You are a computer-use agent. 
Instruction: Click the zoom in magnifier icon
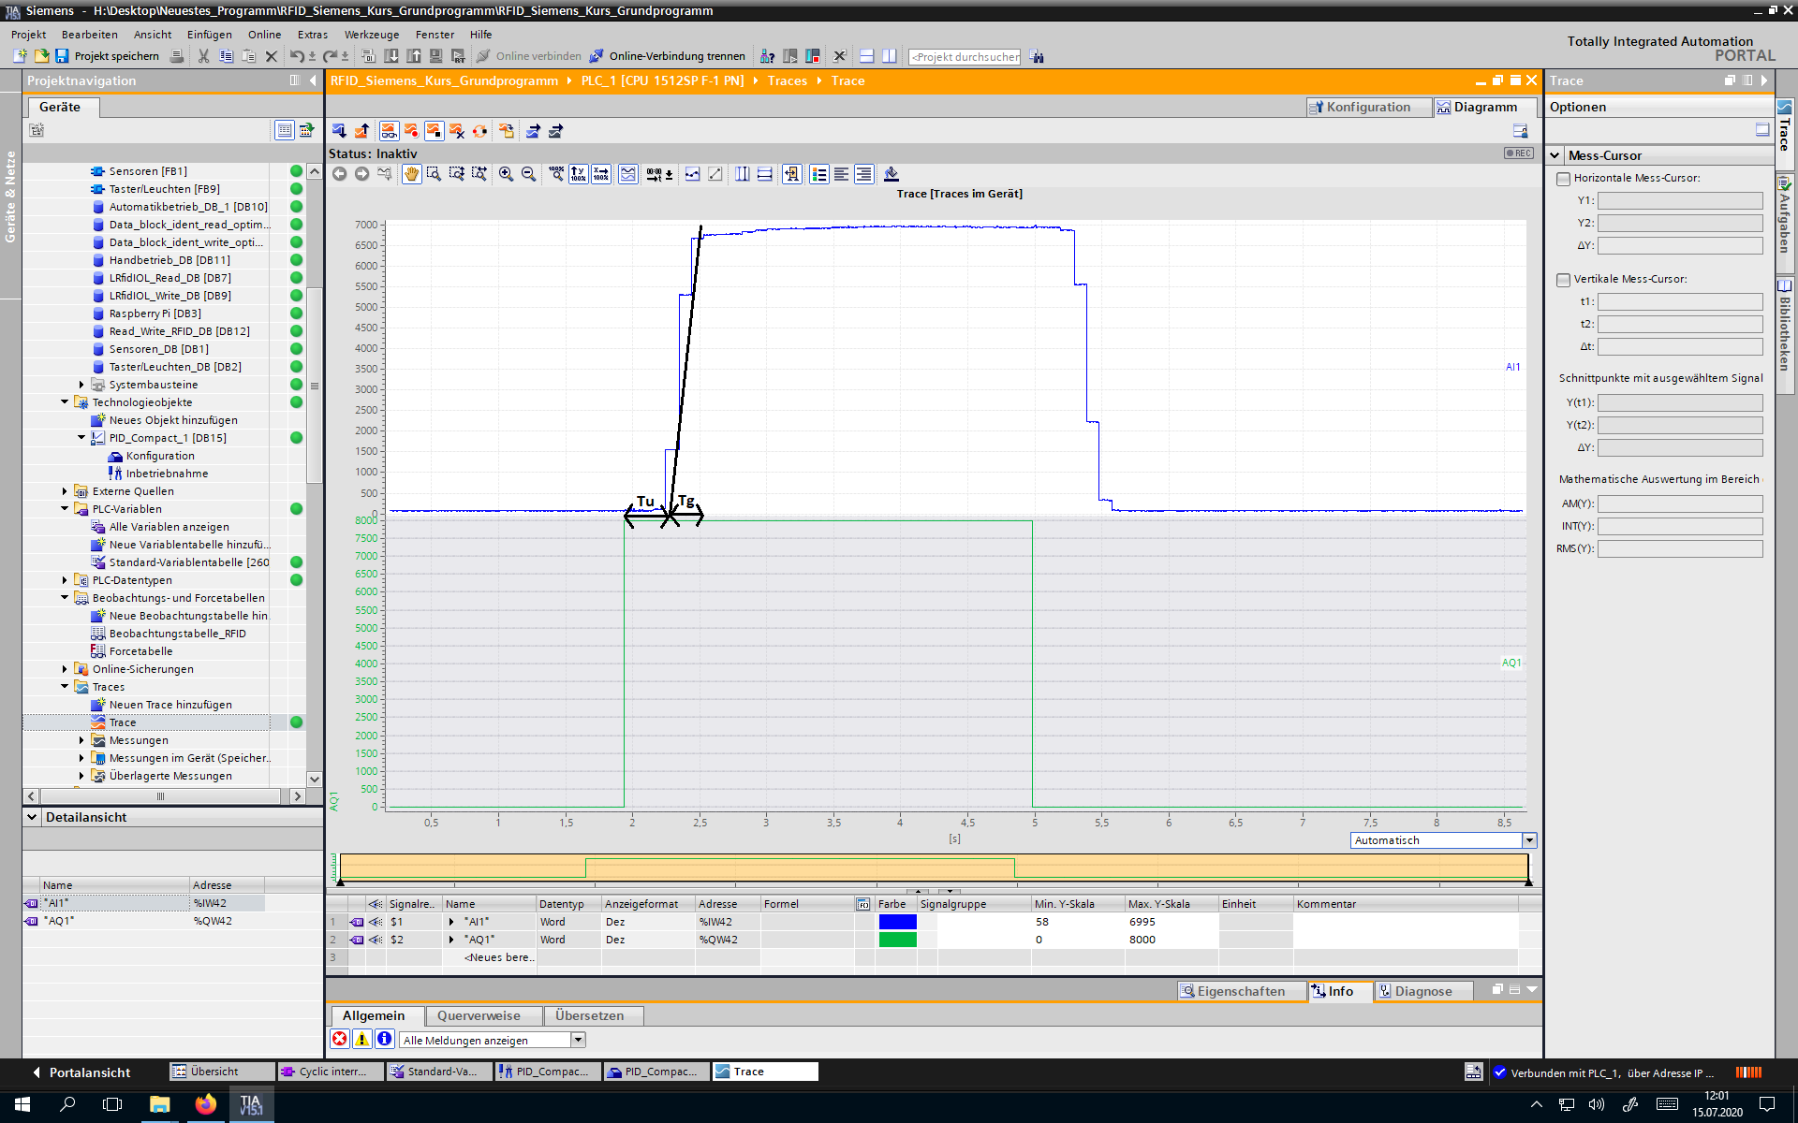pos(506,174)
